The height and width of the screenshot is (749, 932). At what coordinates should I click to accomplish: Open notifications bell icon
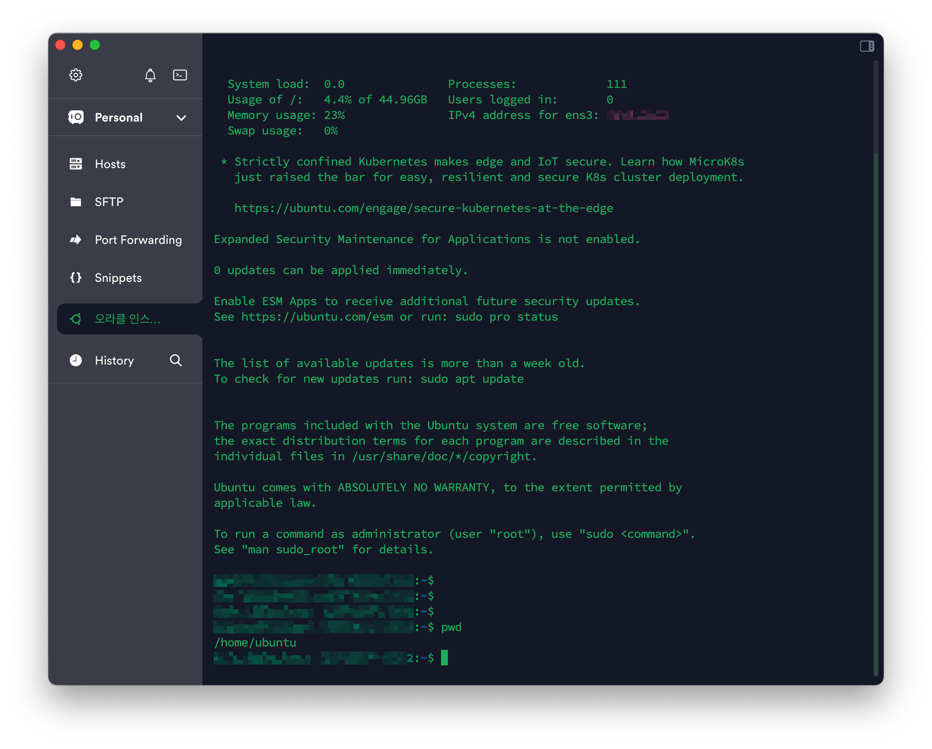click(x=150, y=75)
